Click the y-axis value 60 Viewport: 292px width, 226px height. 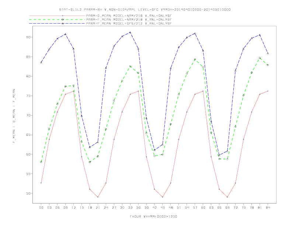tap(28, 154)
